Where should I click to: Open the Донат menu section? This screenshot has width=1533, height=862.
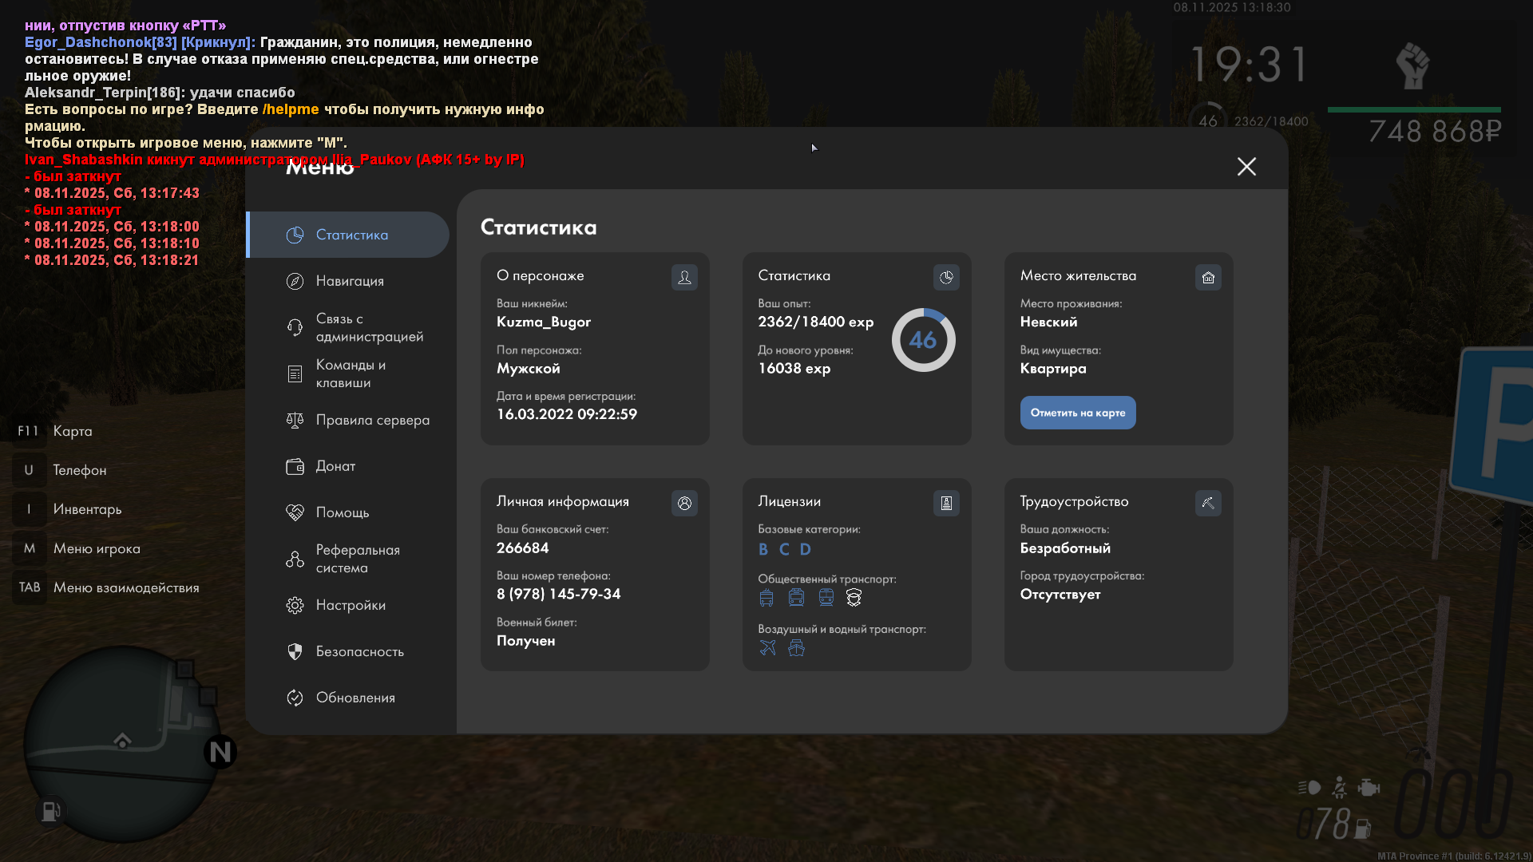click(335, 466)
